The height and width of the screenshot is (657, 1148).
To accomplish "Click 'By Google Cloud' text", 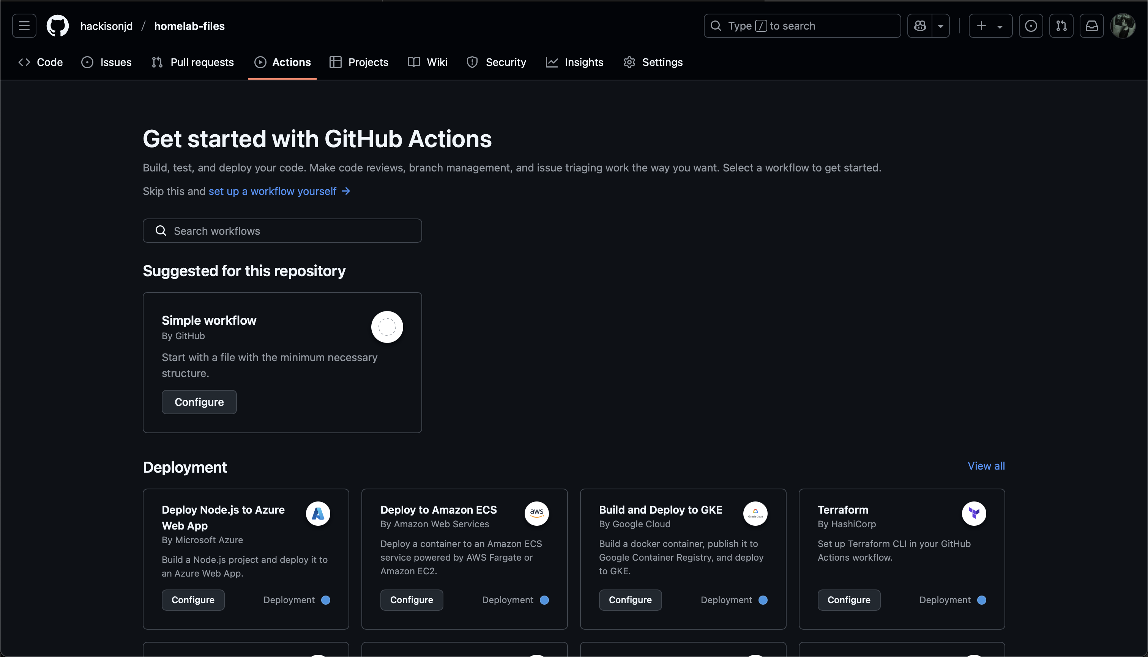I will (x=634, y=524).
